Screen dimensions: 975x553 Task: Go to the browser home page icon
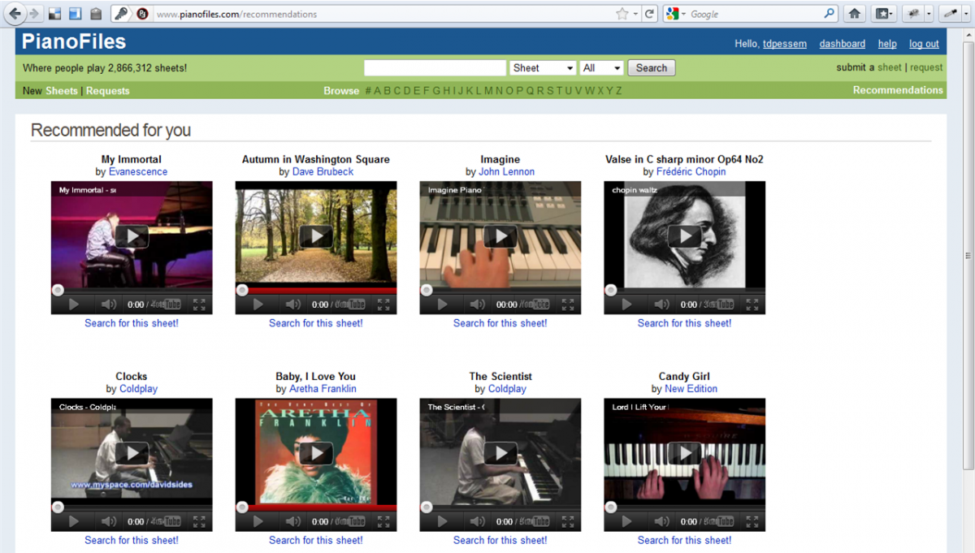click(x=854, y=14)
